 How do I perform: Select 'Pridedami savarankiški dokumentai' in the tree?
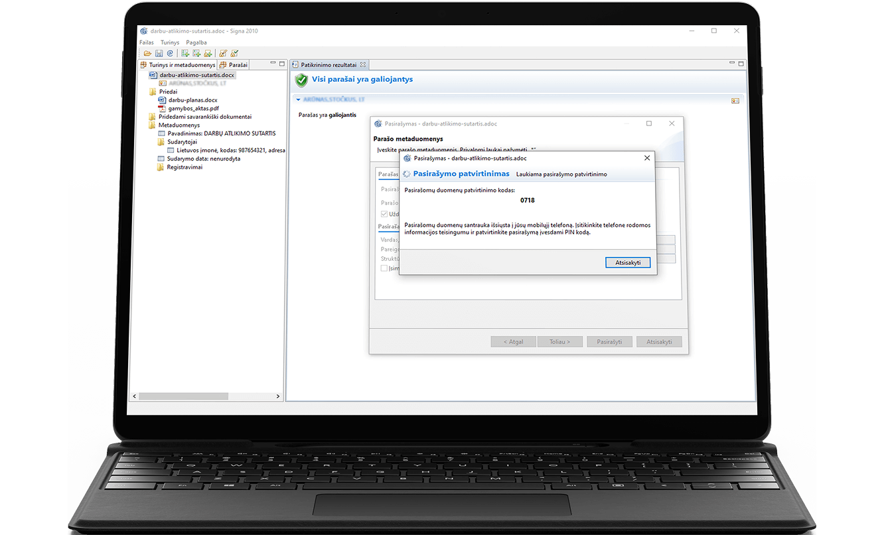tap(204, 117)
